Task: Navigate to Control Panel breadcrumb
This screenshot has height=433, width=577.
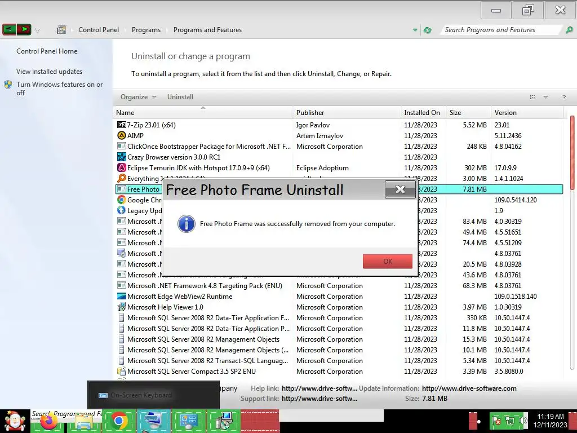Action: tap(99, 30)
